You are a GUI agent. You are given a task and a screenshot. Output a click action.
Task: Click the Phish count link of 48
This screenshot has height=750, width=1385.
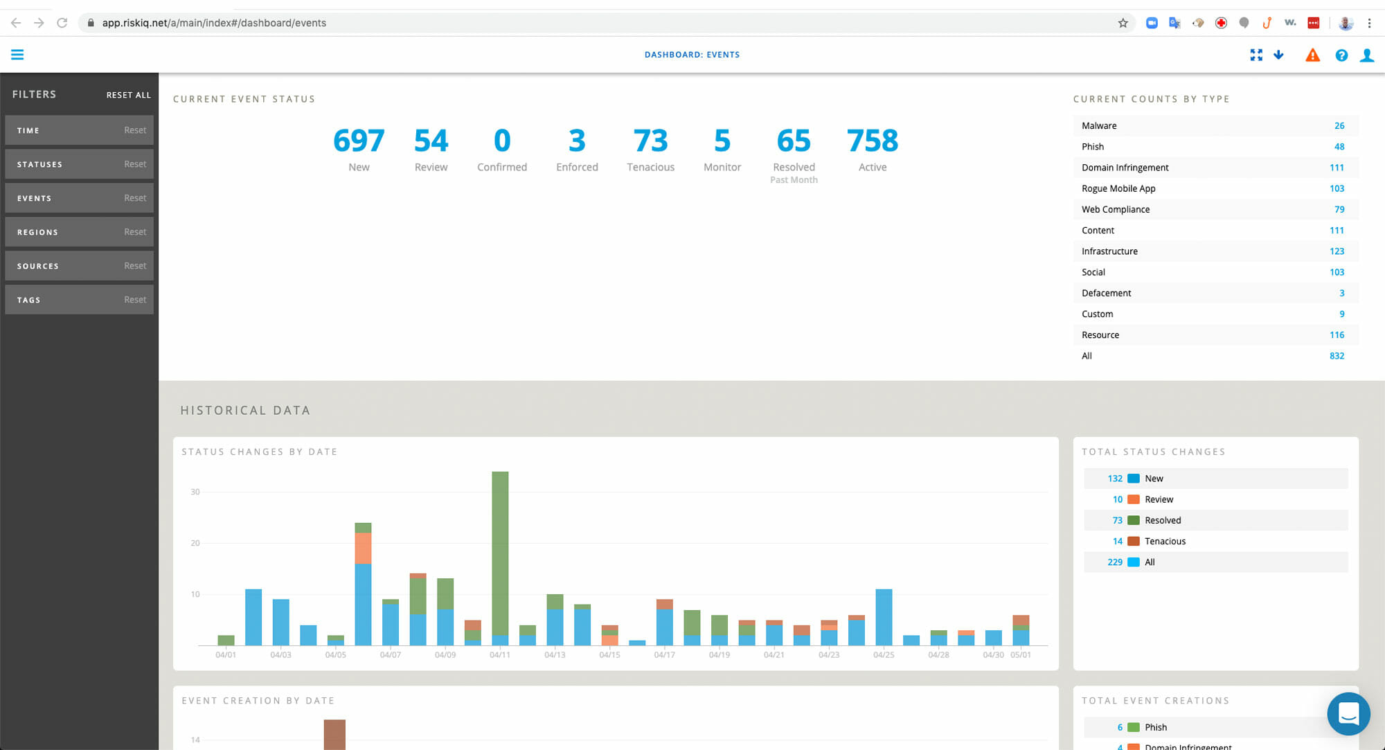pos(1339,146)
